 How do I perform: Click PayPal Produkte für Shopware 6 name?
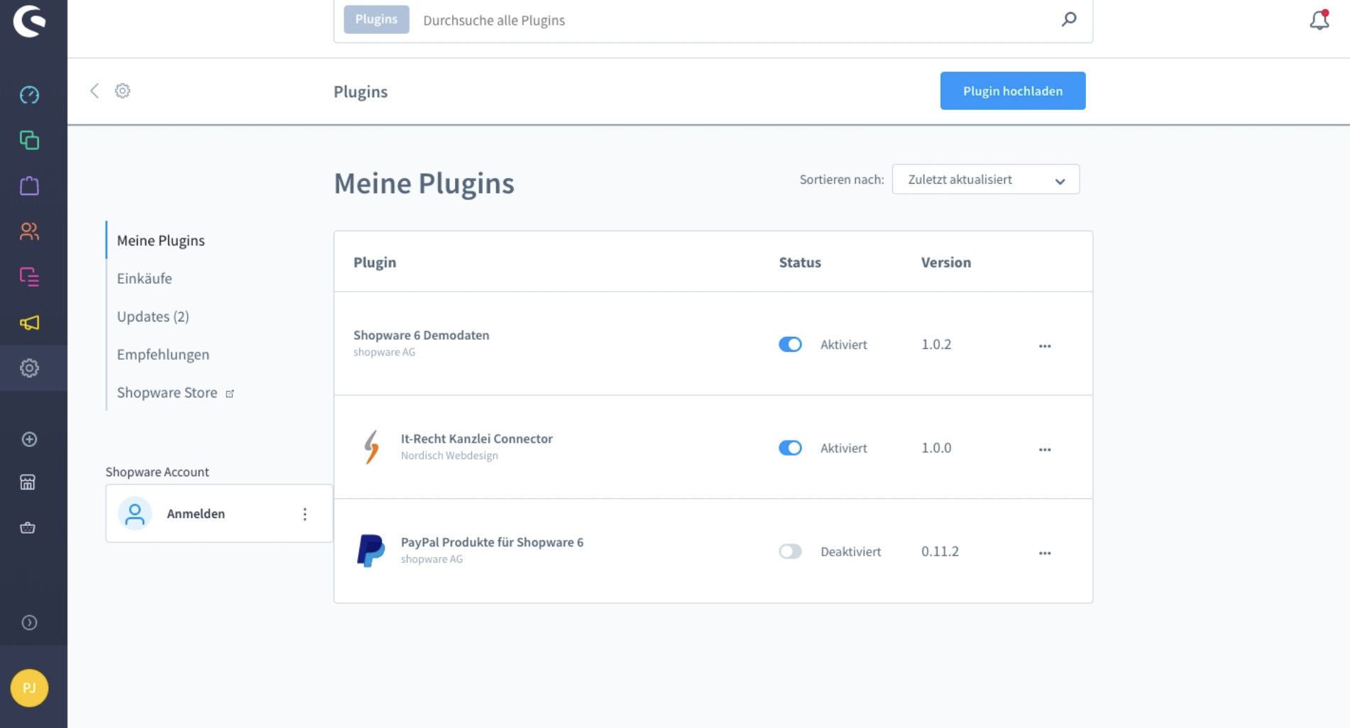(x=492, y=542)
